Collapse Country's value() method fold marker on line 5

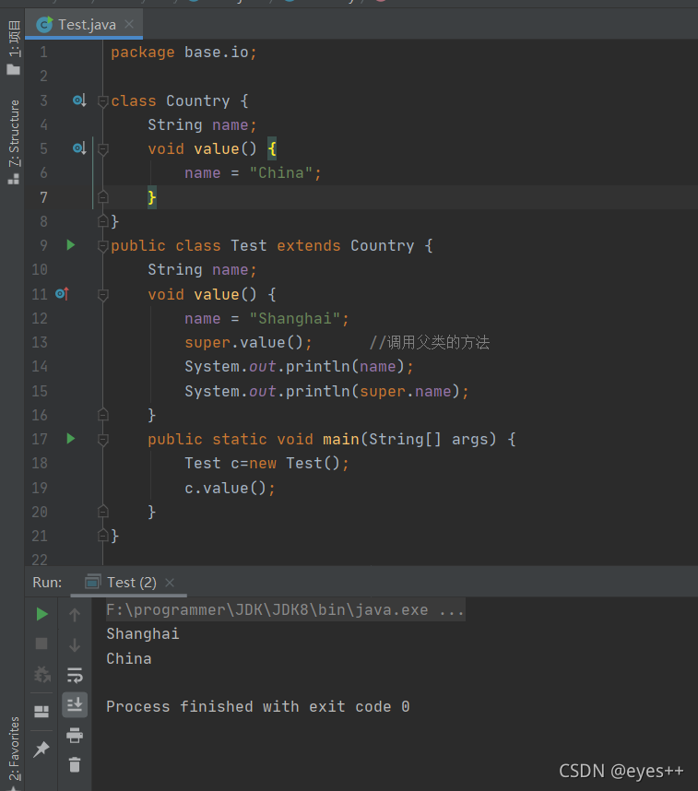(x=103, y=149)
